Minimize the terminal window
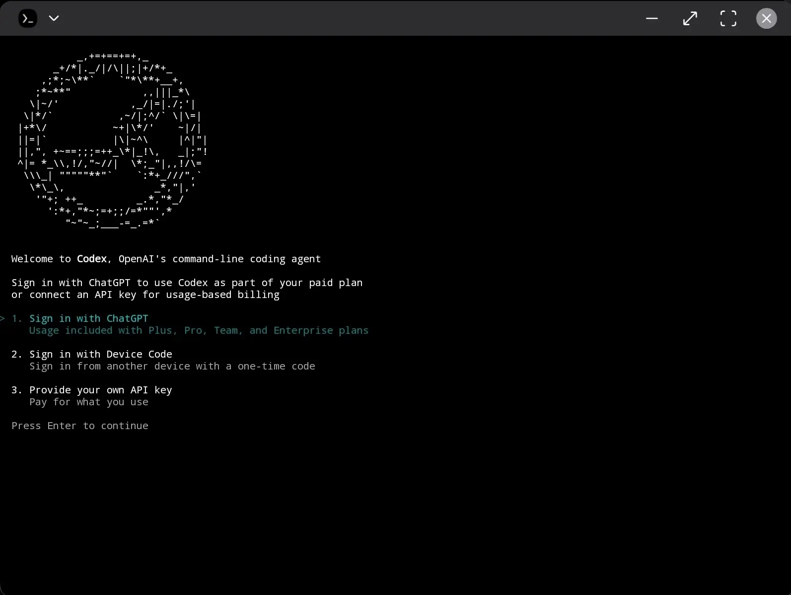 [652, 18]
